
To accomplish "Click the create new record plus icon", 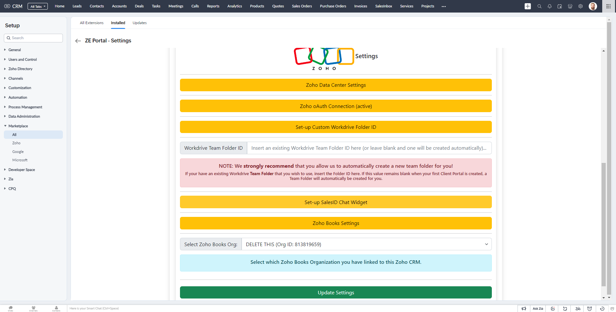I will (528, 6).
